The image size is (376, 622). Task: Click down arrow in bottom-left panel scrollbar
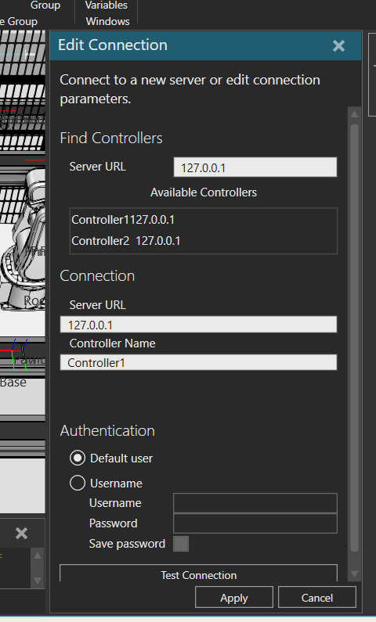pos(38,581)
